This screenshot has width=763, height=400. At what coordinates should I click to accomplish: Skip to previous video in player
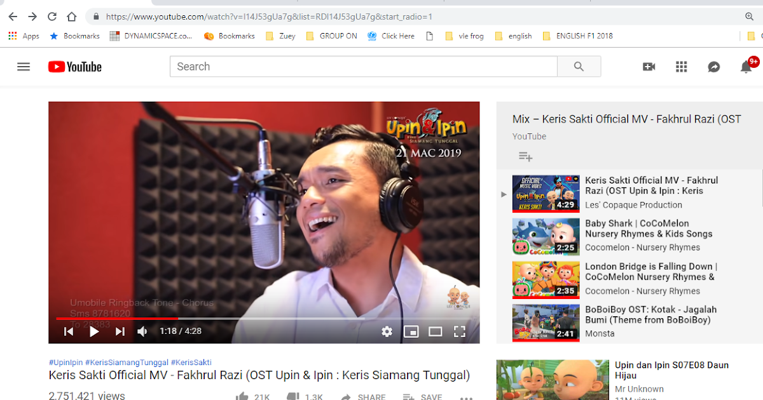click(x=69, y=331)
